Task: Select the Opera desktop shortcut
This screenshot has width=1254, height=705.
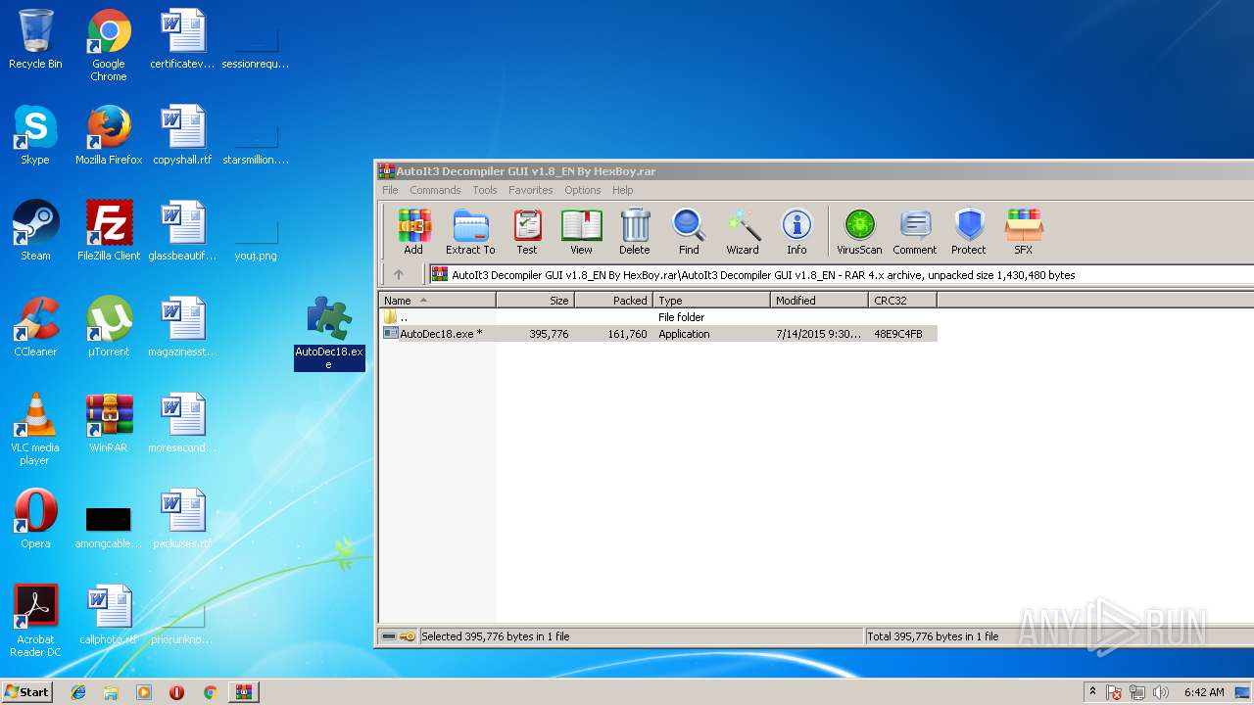Action: click(35, 519)
